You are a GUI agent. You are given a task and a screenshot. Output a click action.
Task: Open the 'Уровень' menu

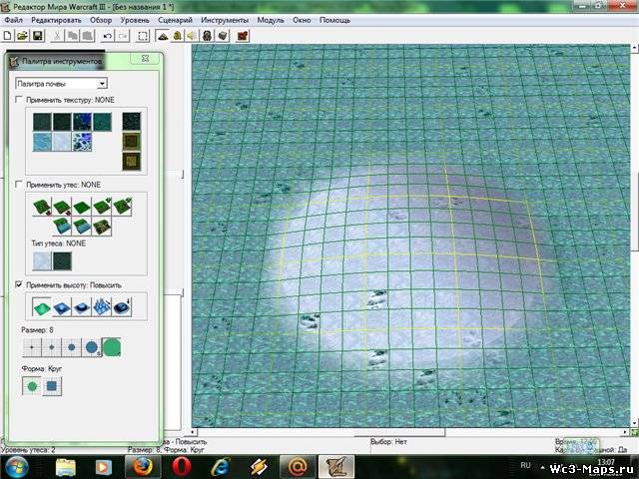135,20
